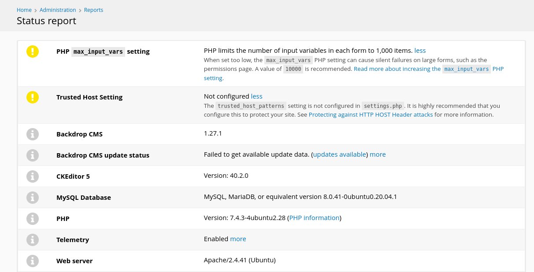Click the info icon in the PHP version row
The width and height of the screenshot is (534, 272).
tap(33, 219)
